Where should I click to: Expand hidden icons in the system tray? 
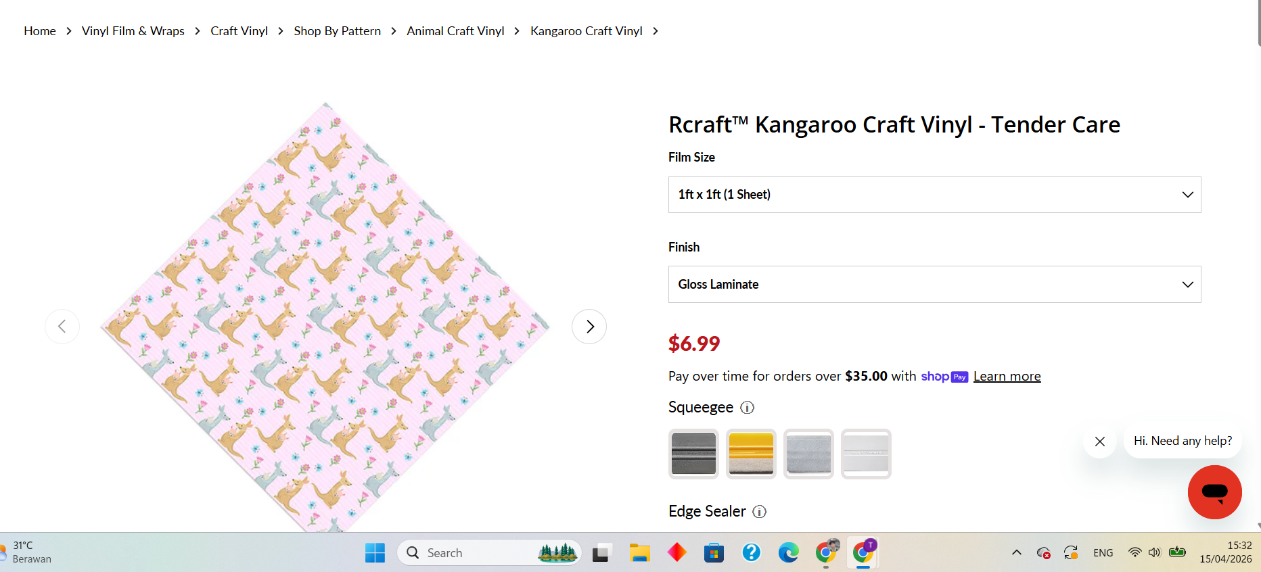[x=1016, y=552]
